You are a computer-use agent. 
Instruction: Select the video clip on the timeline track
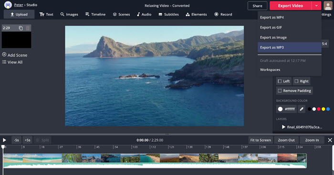[155, 161]
